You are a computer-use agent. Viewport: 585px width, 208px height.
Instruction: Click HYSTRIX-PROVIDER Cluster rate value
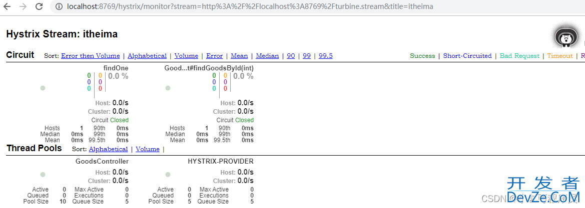tap(246, 181)
